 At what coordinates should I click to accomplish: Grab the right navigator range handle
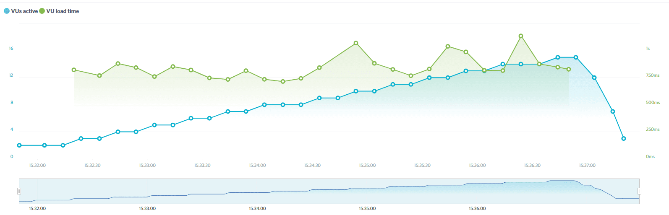pyautogui.click(x=639, y=191)
